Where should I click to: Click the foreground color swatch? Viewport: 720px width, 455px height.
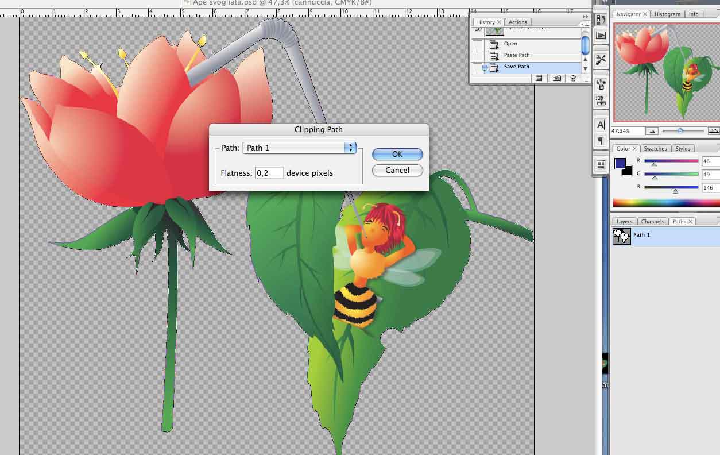620,164
